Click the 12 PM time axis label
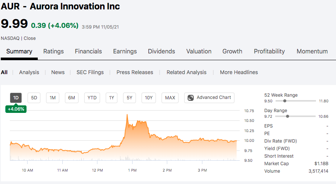 pos(97,170)
